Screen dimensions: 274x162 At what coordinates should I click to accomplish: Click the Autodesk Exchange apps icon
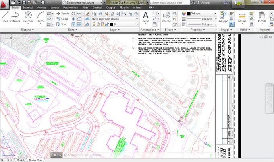226,2
